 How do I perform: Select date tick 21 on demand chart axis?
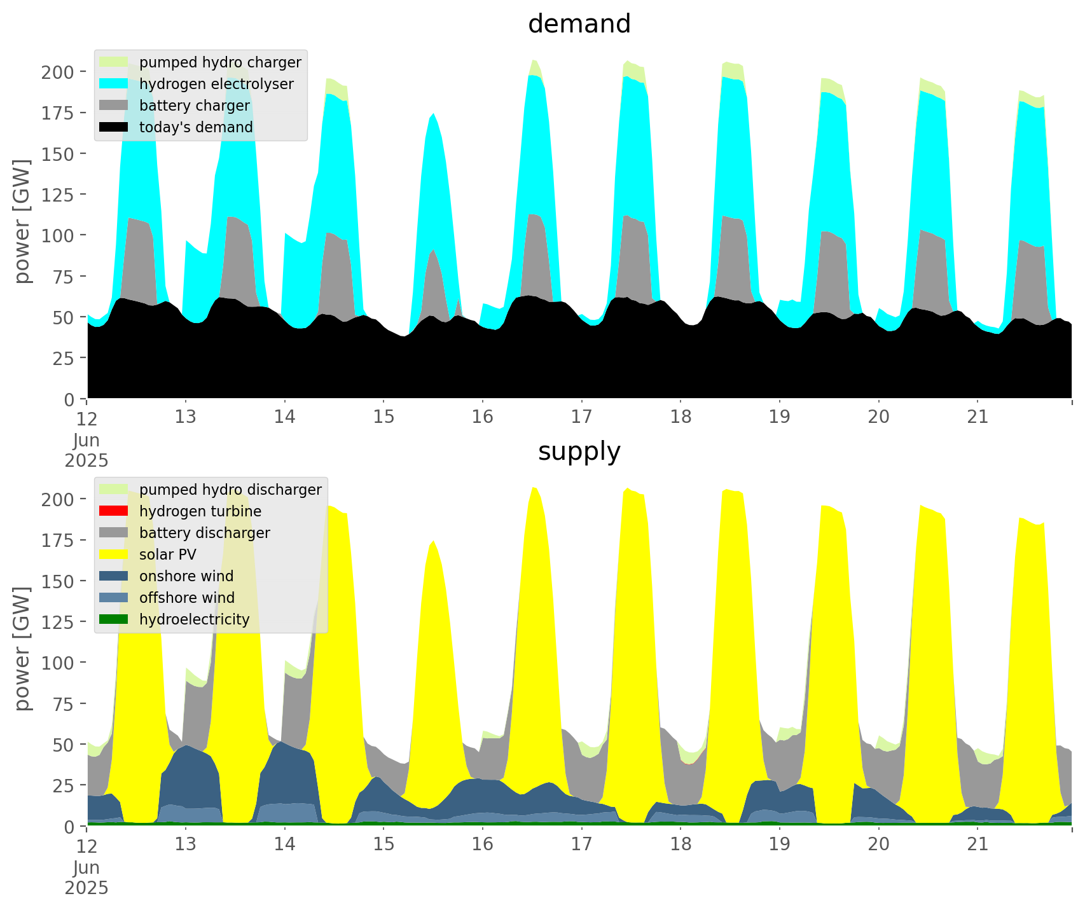[x=978, y=417]
